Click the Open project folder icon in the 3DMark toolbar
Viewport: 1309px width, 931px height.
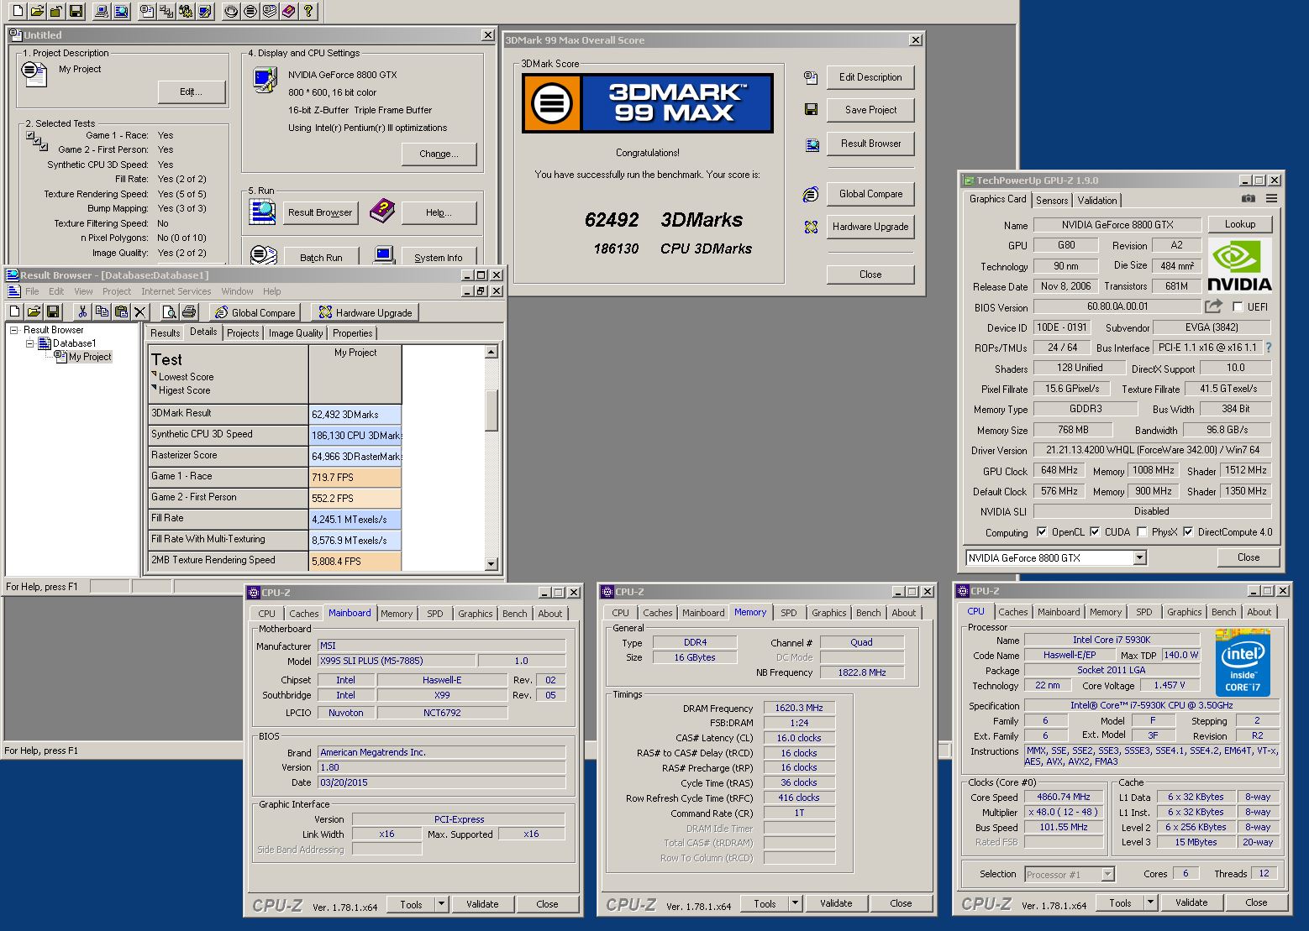pyautogui.click(x=36, y=11)
